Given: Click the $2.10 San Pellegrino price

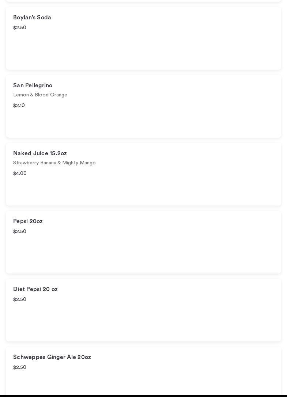Looking at the screenshot, I should pos(19,106).
